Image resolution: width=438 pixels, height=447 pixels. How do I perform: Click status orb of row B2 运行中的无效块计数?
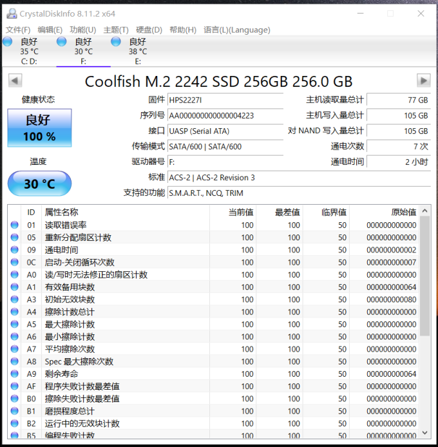[15, 423]
